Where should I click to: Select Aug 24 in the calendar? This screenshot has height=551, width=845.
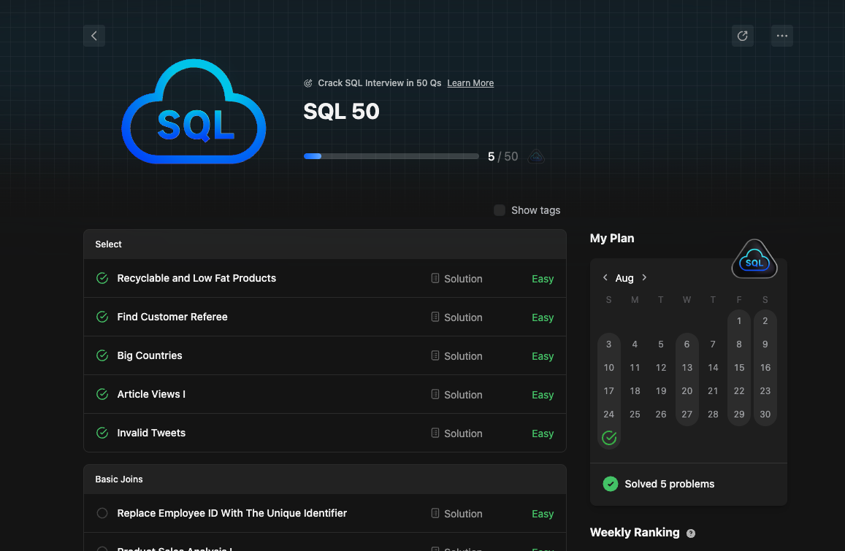pos(608,415)
